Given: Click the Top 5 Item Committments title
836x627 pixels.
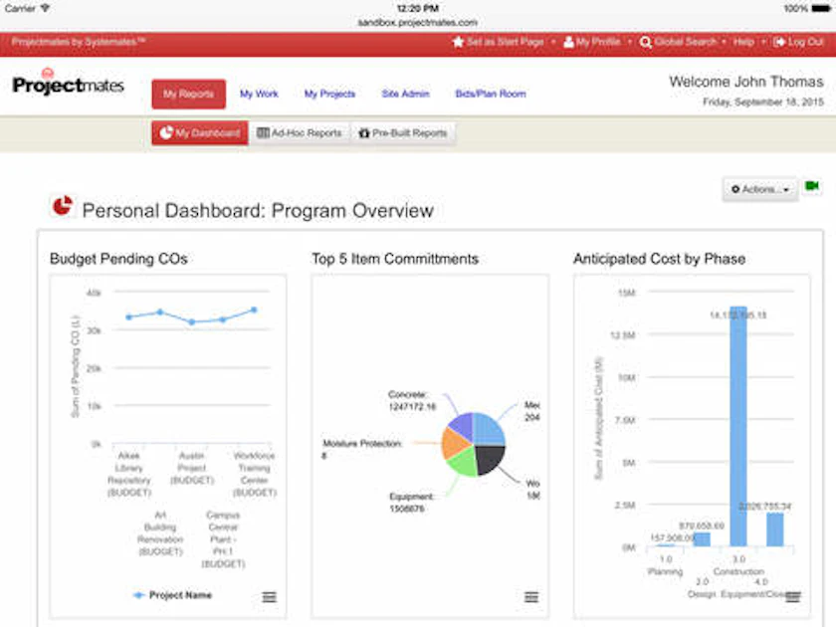Looking at the screenshot, I should tap(395, 259).
